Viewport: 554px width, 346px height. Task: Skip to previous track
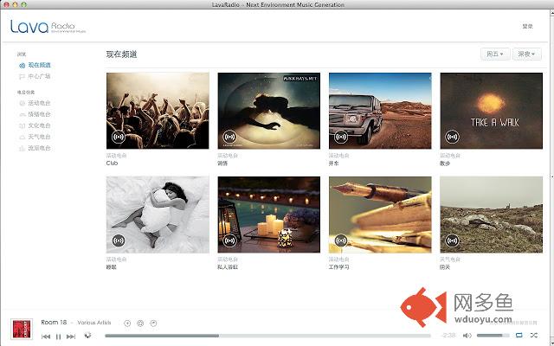(46, 336)
